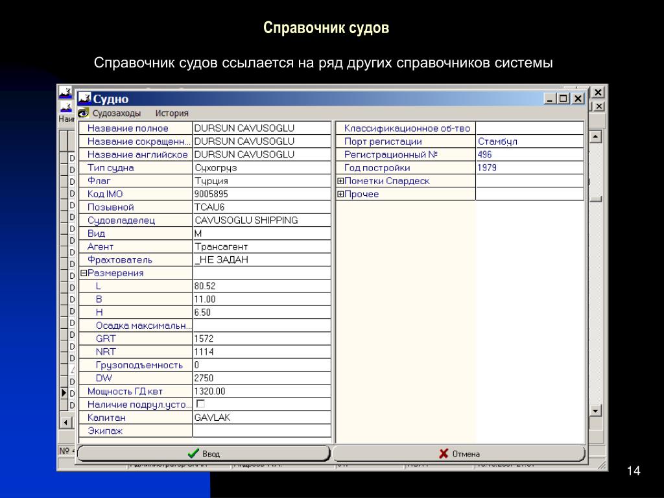The height and width of the screenshot is (498, 664).
Task: Click the Название английское value field
Action: pos(262,154)
